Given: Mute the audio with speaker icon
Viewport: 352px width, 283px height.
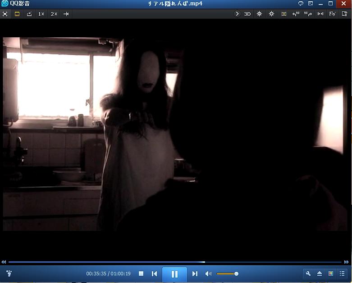Looking at the screenshot, I should point(208,274).
